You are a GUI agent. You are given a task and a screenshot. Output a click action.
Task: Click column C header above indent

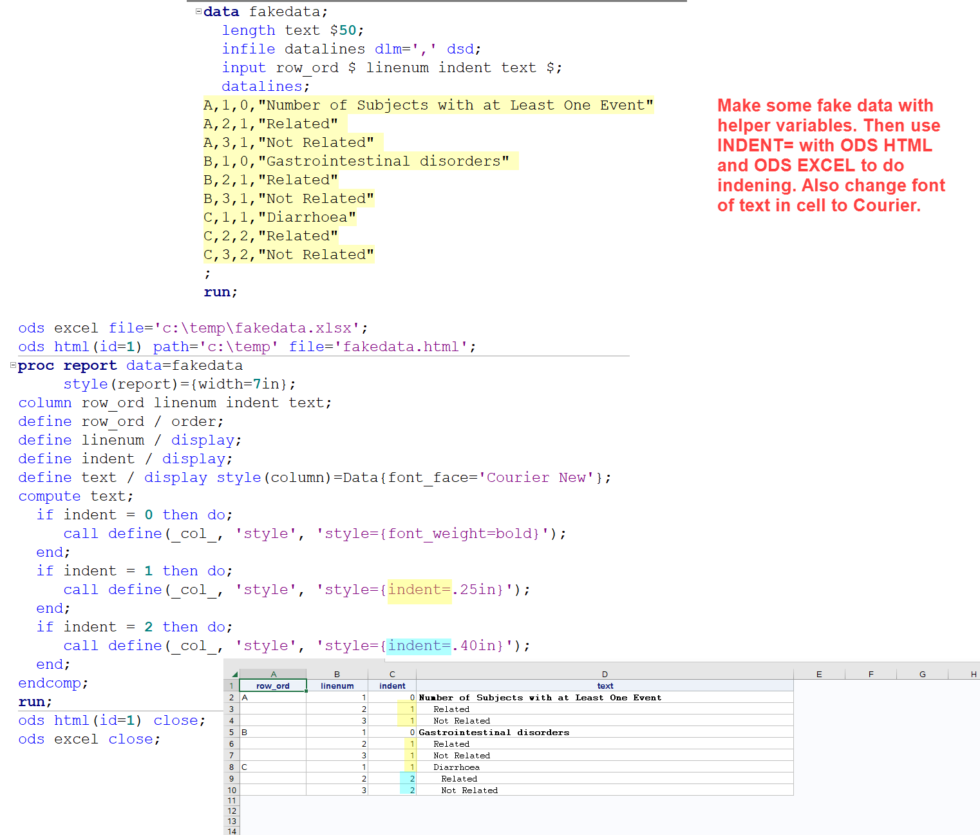(x=391, y=674)
